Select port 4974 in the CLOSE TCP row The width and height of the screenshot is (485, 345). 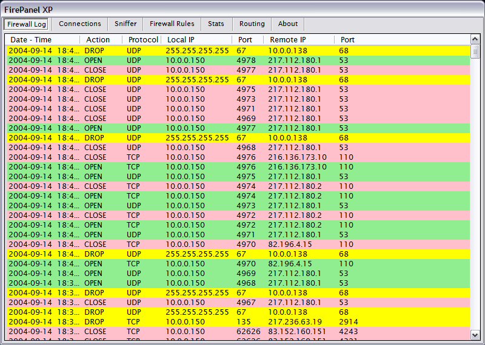point(246,186)
